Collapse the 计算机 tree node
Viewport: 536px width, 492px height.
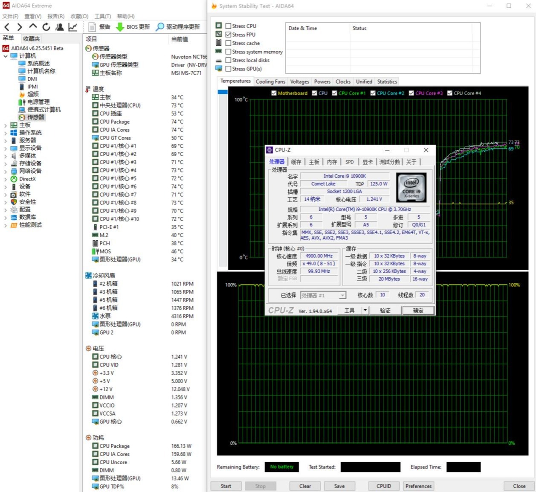(5, 56)
